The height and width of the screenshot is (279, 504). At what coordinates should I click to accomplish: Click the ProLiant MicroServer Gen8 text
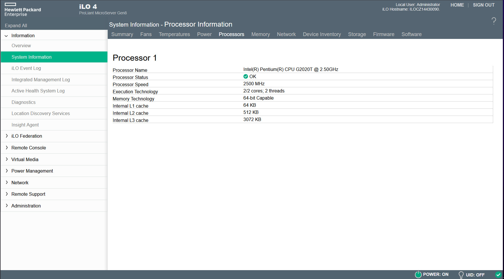point(103,13)
